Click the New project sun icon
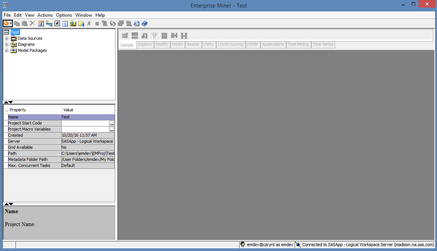Image resolution: width=437 pixels, height=251 pixels. tap(6, 23)
